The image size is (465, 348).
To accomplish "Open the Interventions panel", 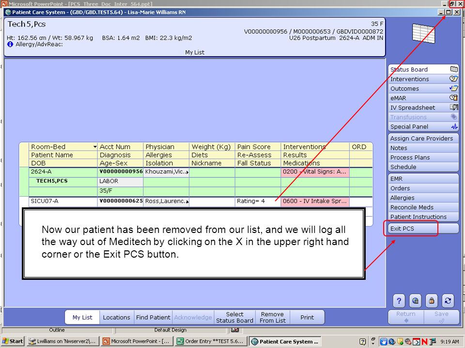I will click(x=423, y=79).
